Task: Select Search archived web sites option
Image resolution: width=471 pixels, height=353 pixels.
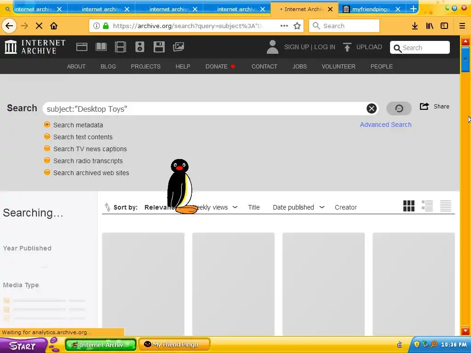Action: pos(47,172)
